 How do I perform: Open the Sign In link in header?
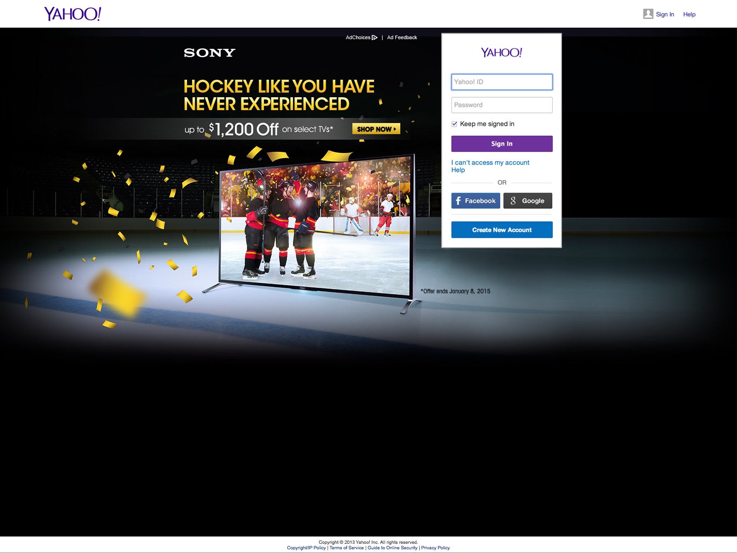pyautogui.click(x=665, y=14)
